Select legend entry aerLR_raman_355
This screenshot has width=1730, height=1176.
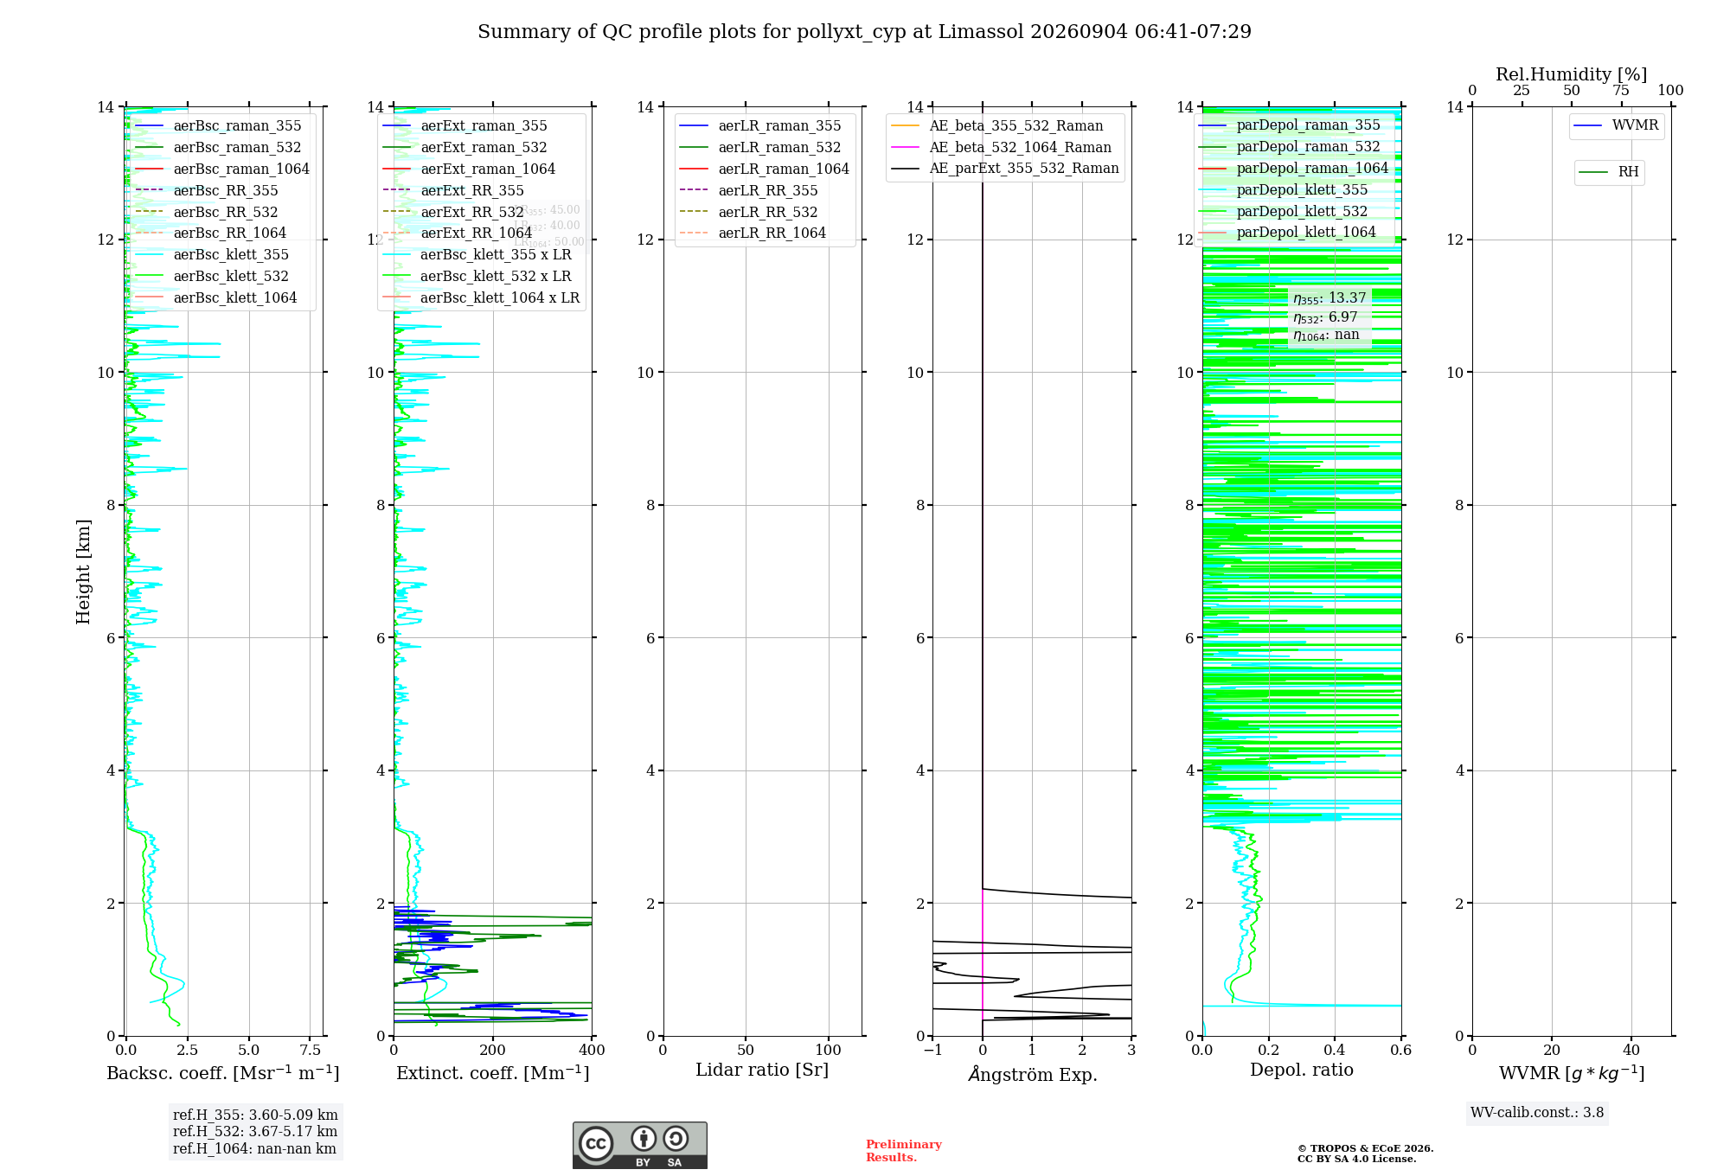(760, 126)
